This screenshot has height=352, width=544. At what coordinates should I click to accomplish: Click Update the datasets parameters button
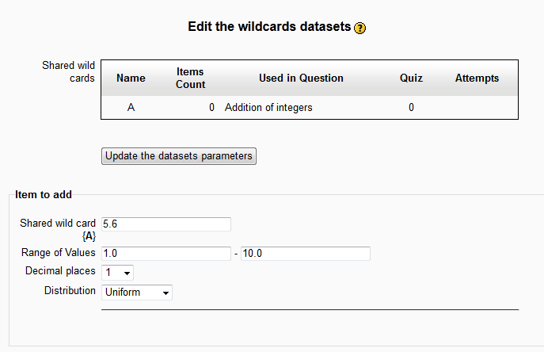tap(179, 156)
